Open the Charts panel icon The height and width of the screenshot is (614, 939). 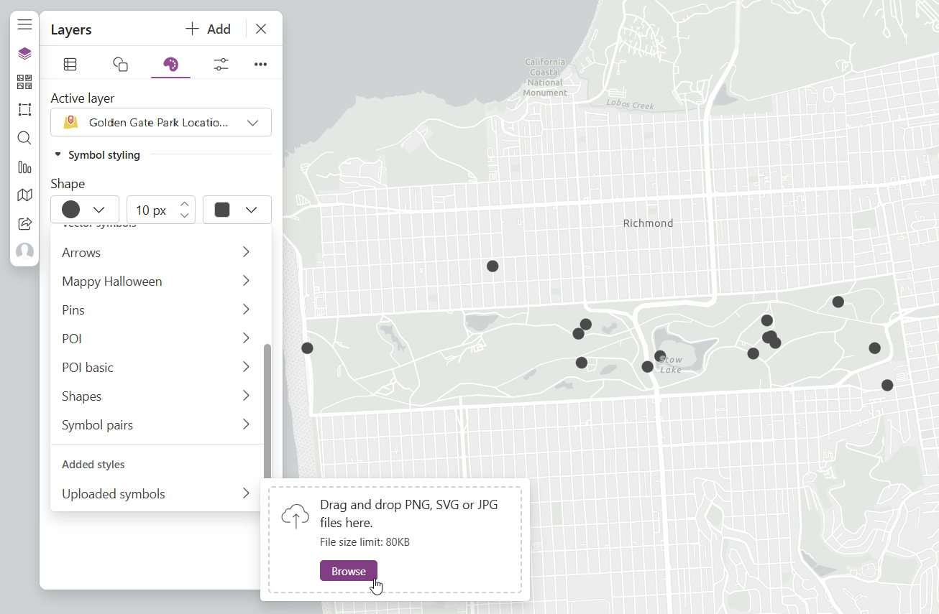point(24,167)
